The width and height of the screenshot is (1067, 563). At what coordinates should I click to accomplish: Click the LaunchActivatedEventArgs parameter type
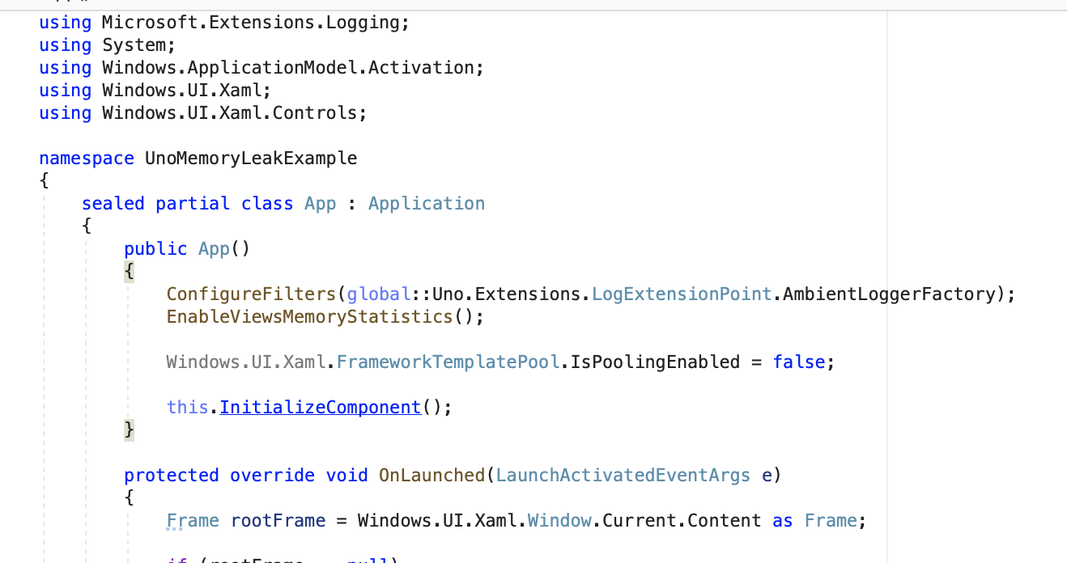[x=623, y=475]
